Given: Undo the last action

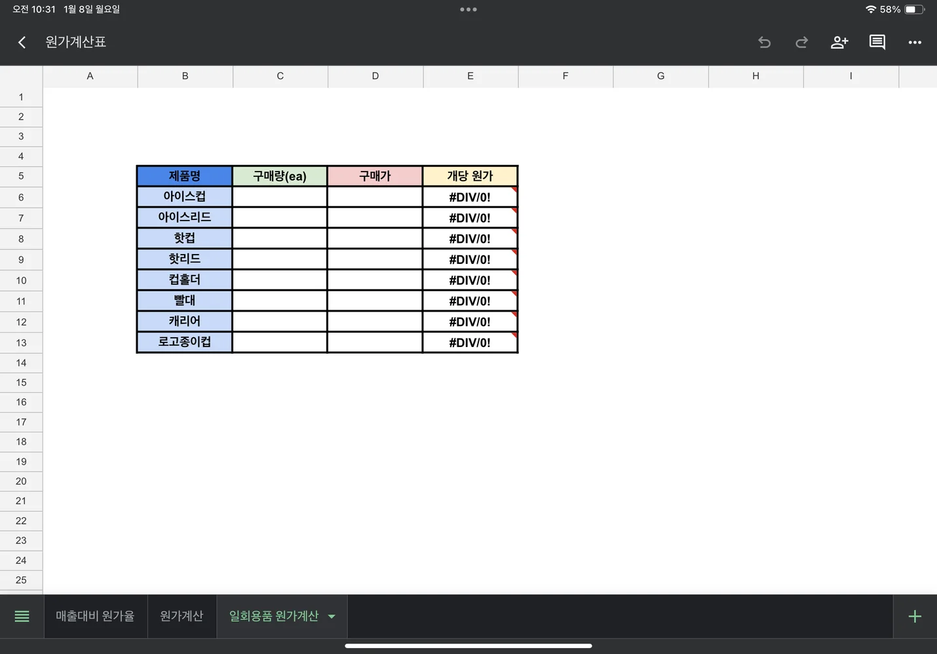Looking at the screenshot, I should 764,43.
